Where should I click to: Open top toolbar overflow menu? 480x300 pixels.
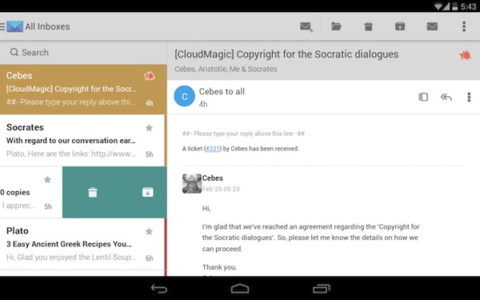[x=464, y=26]
